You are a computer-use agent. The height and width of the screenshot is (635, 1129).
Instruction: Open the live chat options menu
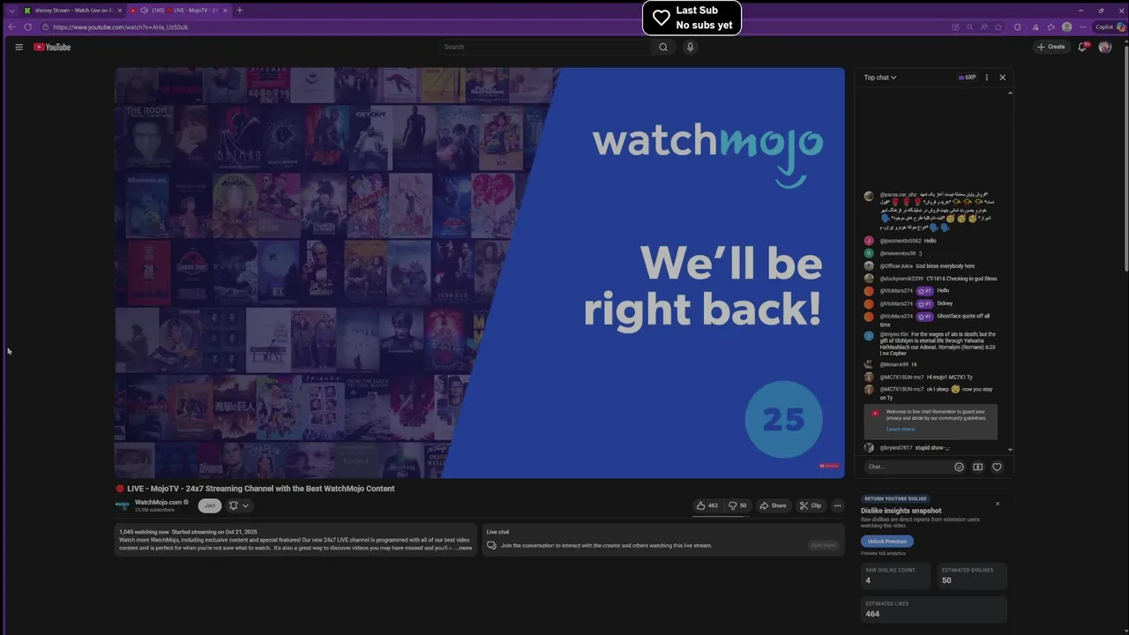[987, 78]
